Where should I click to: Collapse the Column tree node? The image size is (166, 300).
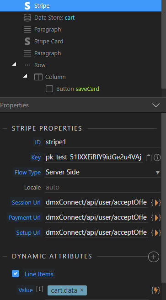click(25, 76)
